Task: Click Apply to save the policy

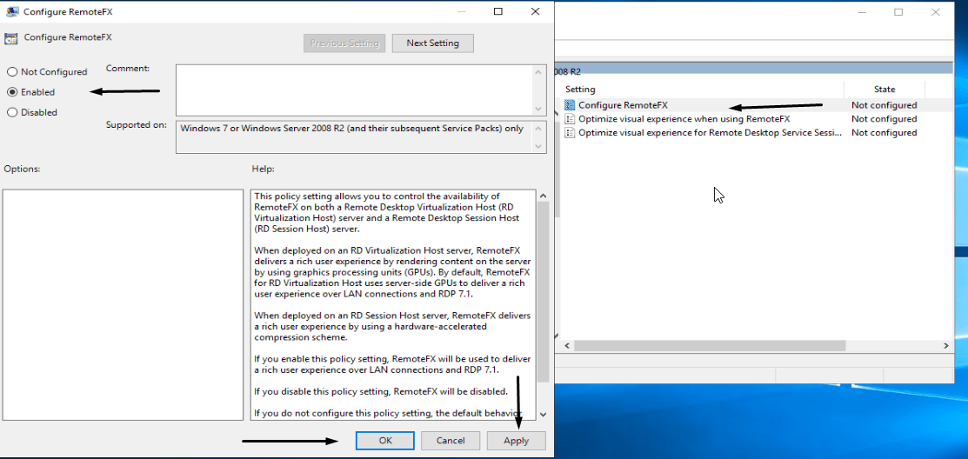Action: click(x=516, y=441)
